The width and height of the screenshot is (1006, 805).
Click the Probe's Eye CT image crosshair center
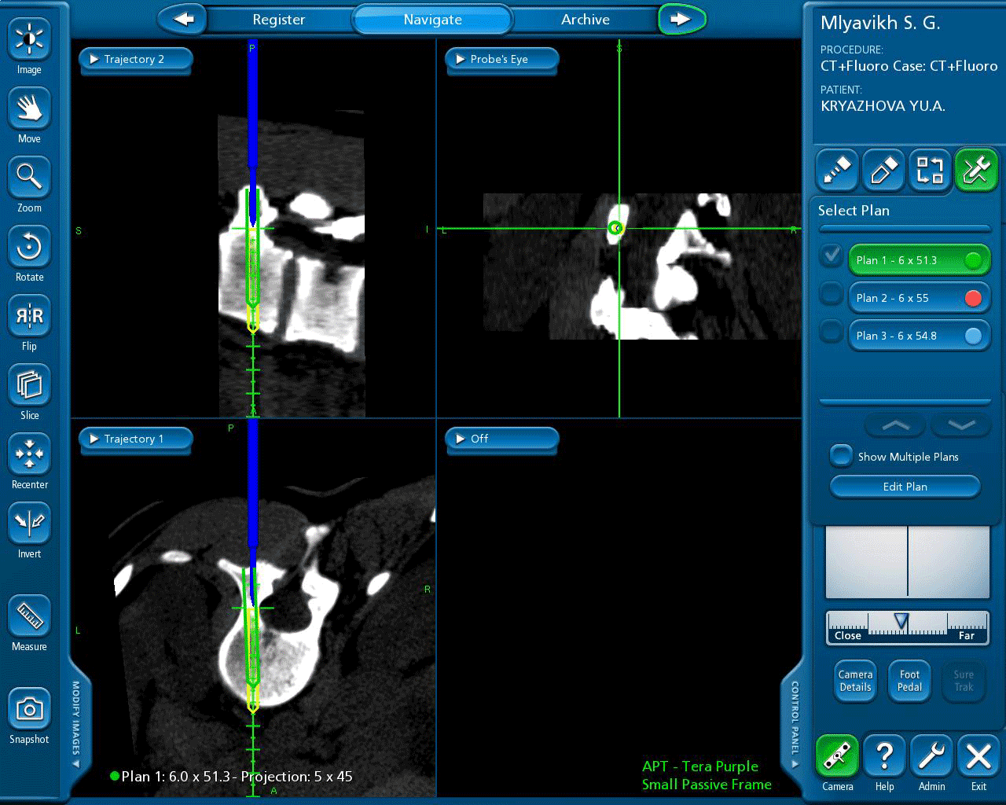click(x=617, y=229)
